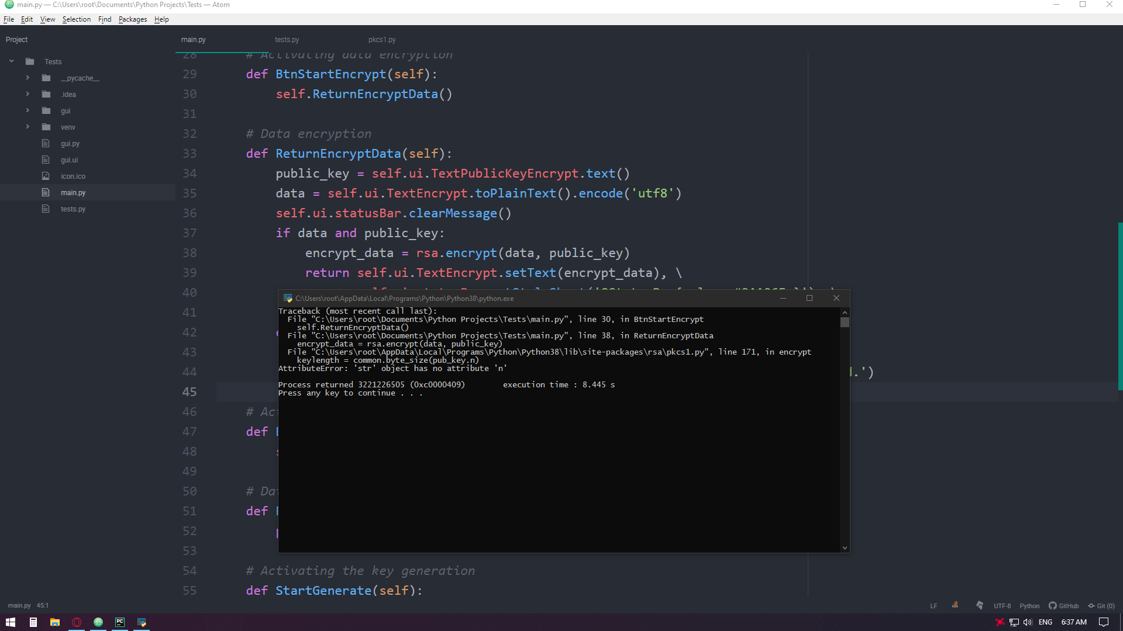Click the tests.py file icon in tree
Screen dimensions: 1123x631
click(x=46, y=209)
